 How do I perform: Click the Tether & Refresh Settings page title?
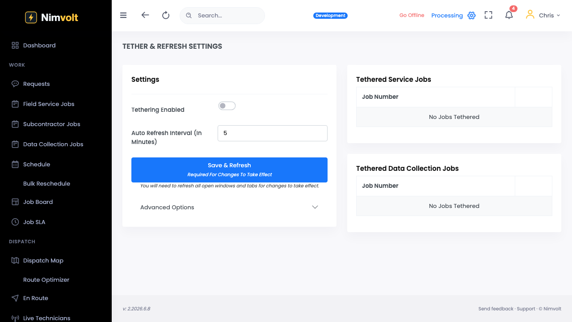click(172, 46)
